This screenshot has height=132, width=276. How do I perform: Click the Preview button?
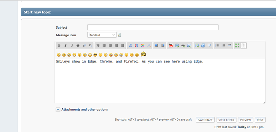click(246, 120)
